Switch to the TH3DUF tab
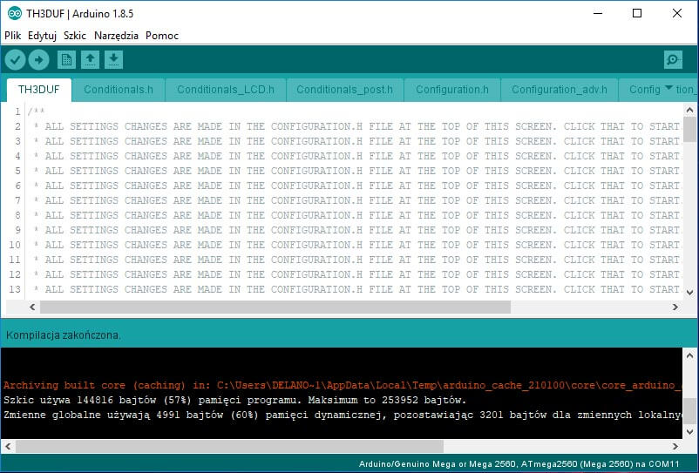Viewport: 699px width, 473px height. 38,90
